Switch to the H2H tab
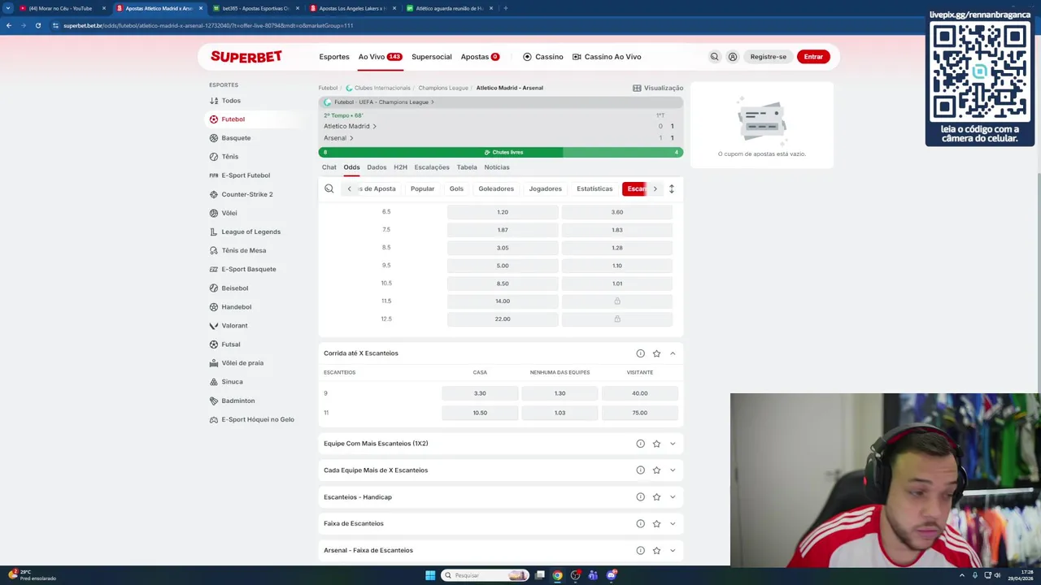1041x585 pixels. tap(400, 167)
